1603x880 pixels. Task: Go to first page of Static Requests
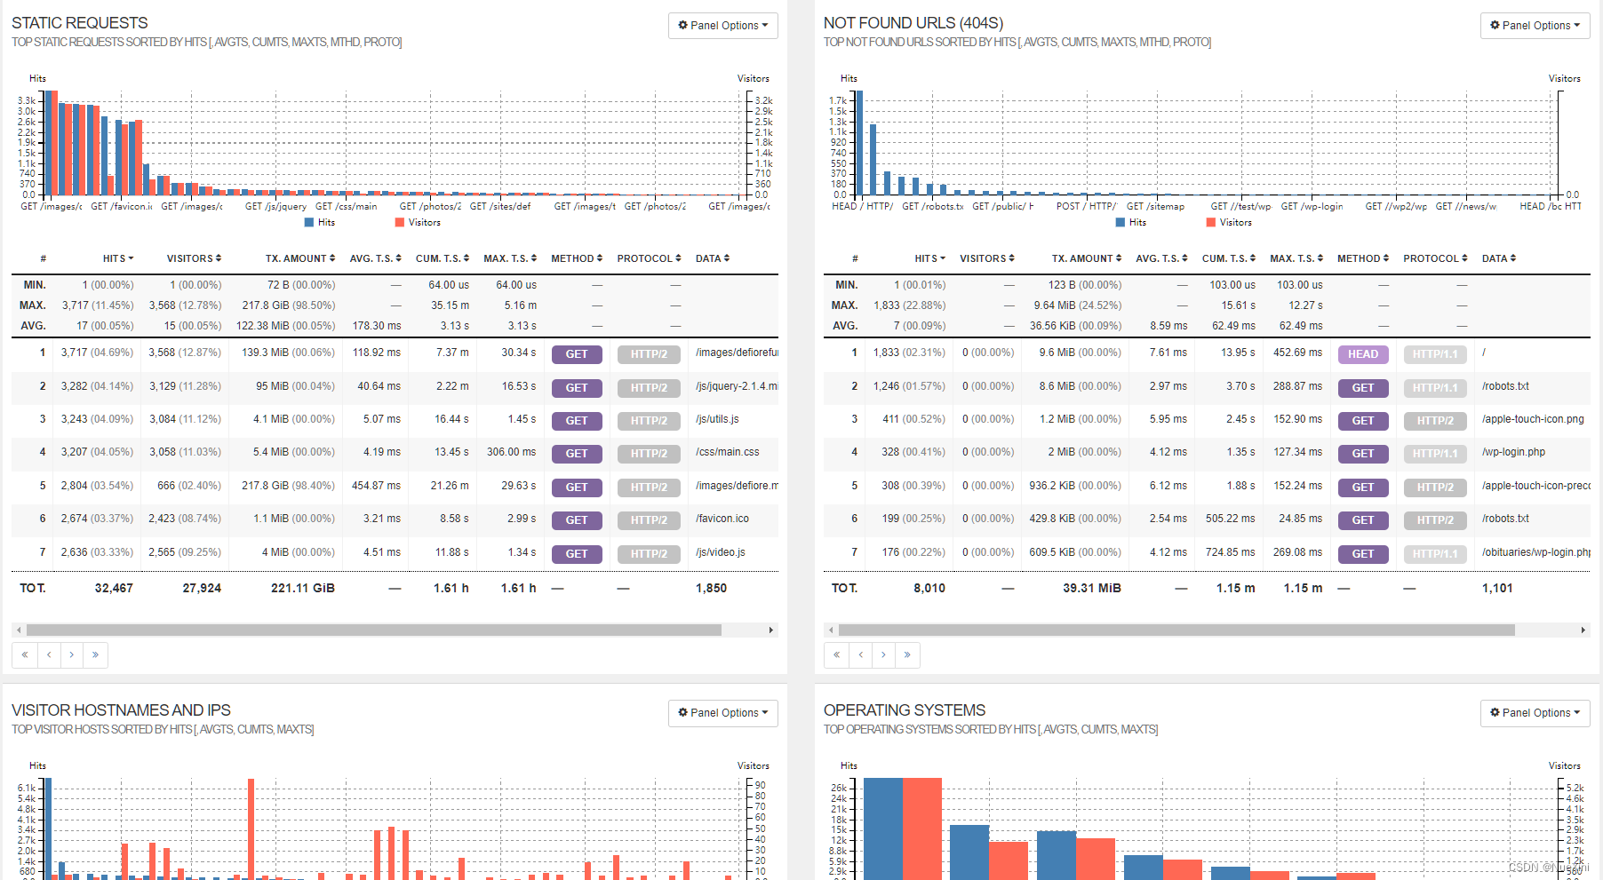point(25,655)
